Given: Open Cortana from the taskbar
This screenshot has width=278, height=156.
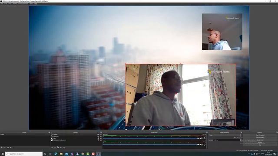Looking at the screenshot, I should point(45,154).
